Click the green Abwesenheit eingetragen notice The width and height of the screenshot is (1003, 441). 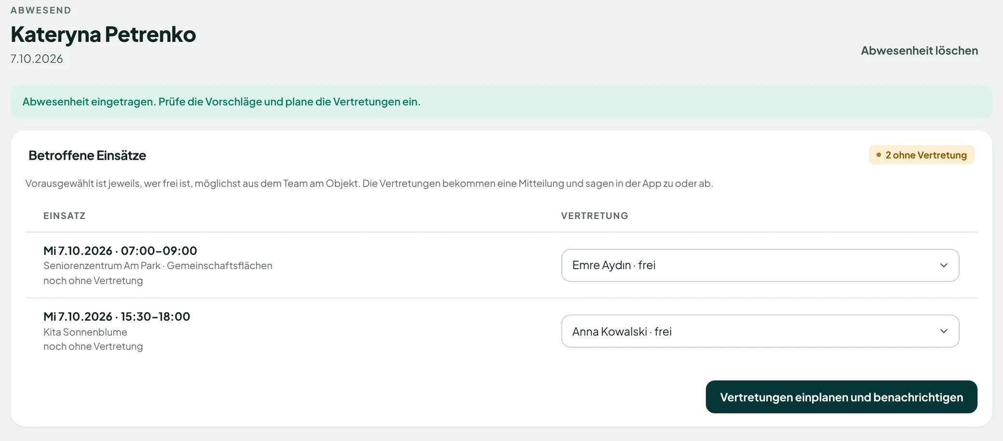tap(501, 102)
